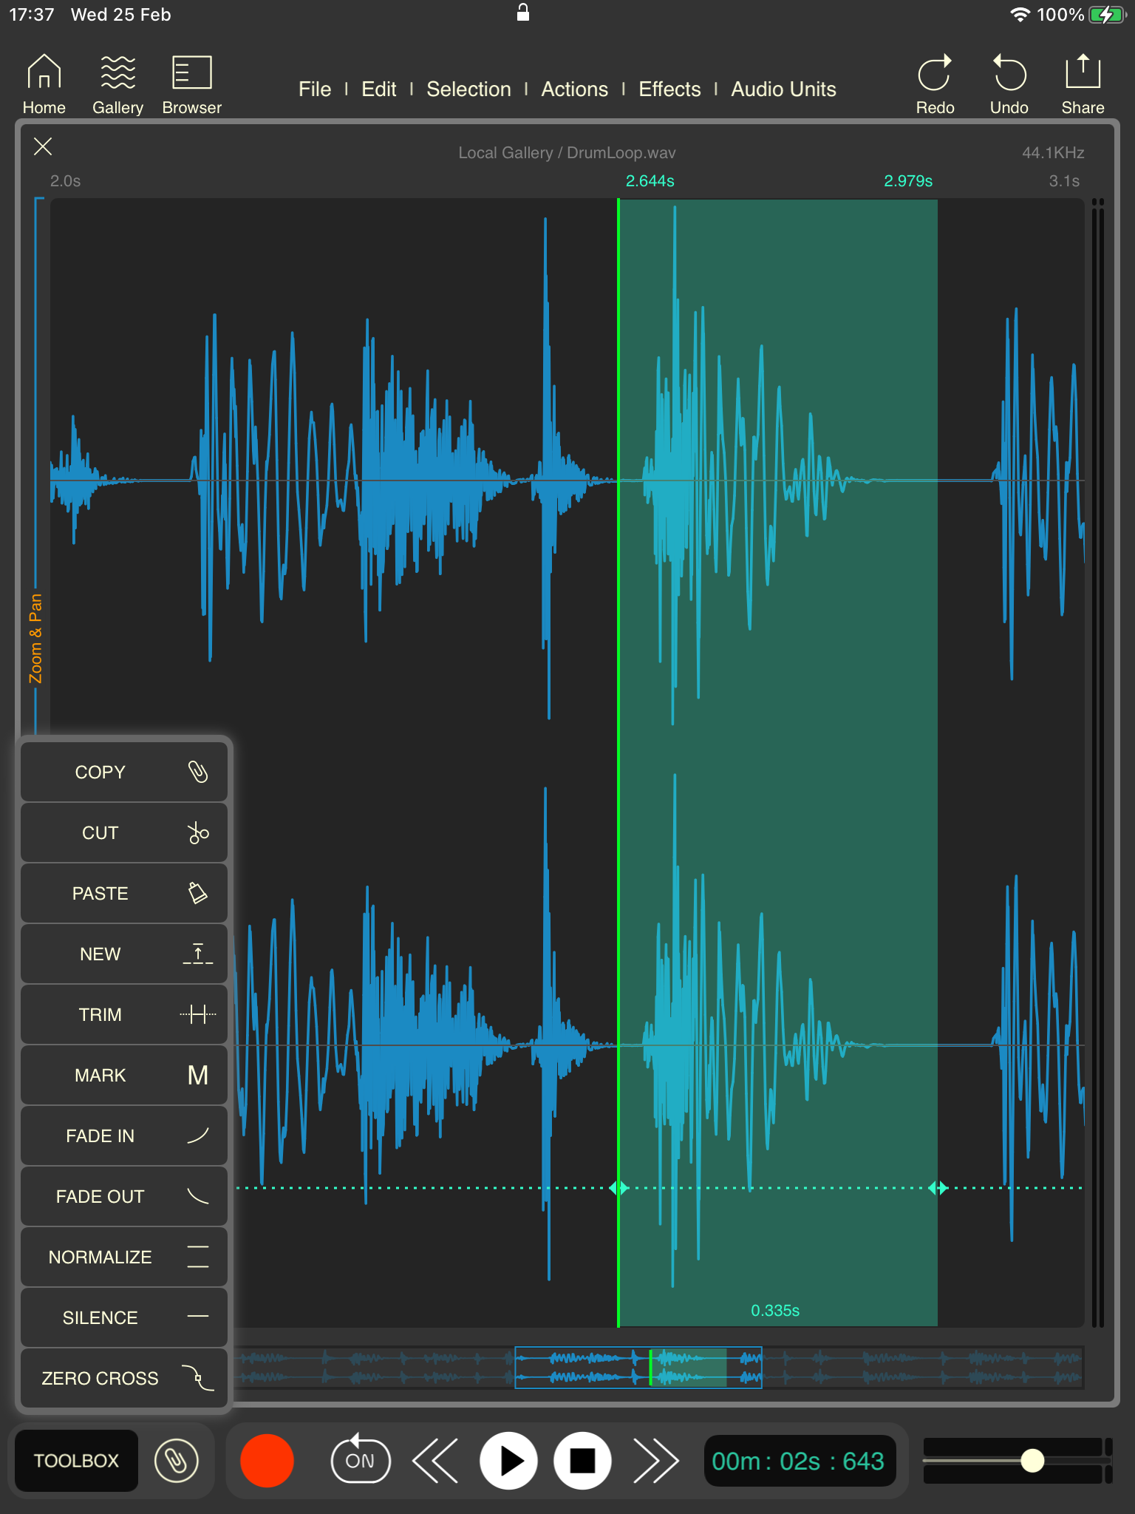Tap the fast-forward double-arrow button
Image resolution: width=1135 pixels, height=1514 pixels.
click(x=656, y=1460)
